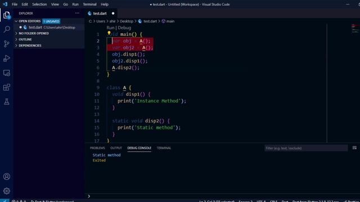
Task: Click the unsaved dot on test.dart tab
Action: click(113, 13)
